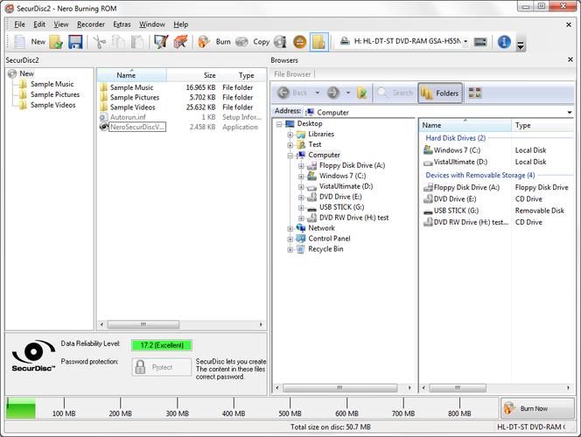
Task: Toggle the Folders pane button
Action: 440,93
